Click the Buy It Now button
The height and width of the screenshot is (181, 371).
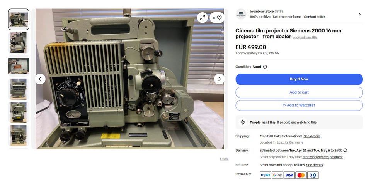coord(299,79)
